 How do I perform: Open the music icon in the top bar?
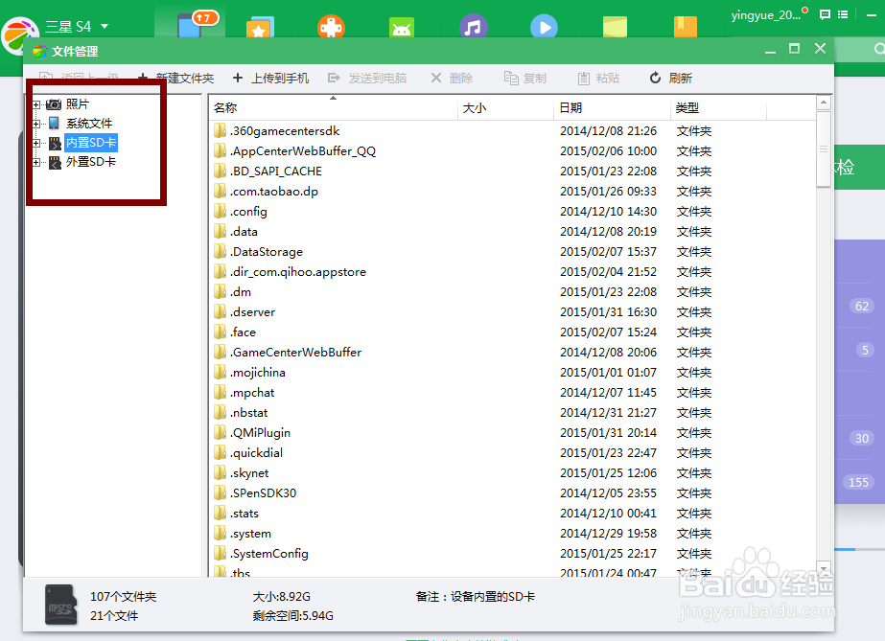pyautogui.click(x=473, y=26)
